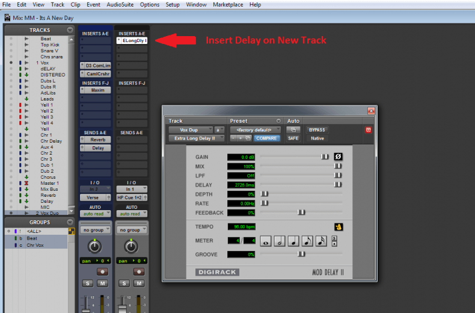Open the D3 ComLim insert on Vox

(x=96, y=66)
